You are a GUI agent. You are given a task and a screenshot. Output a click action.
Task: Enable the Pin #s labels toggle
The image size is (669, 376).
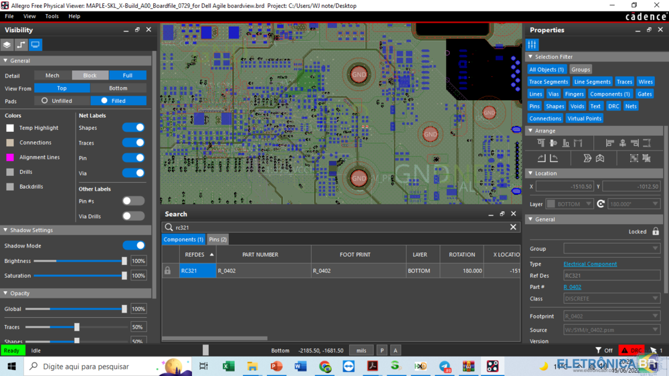click(x=133, y=201)
